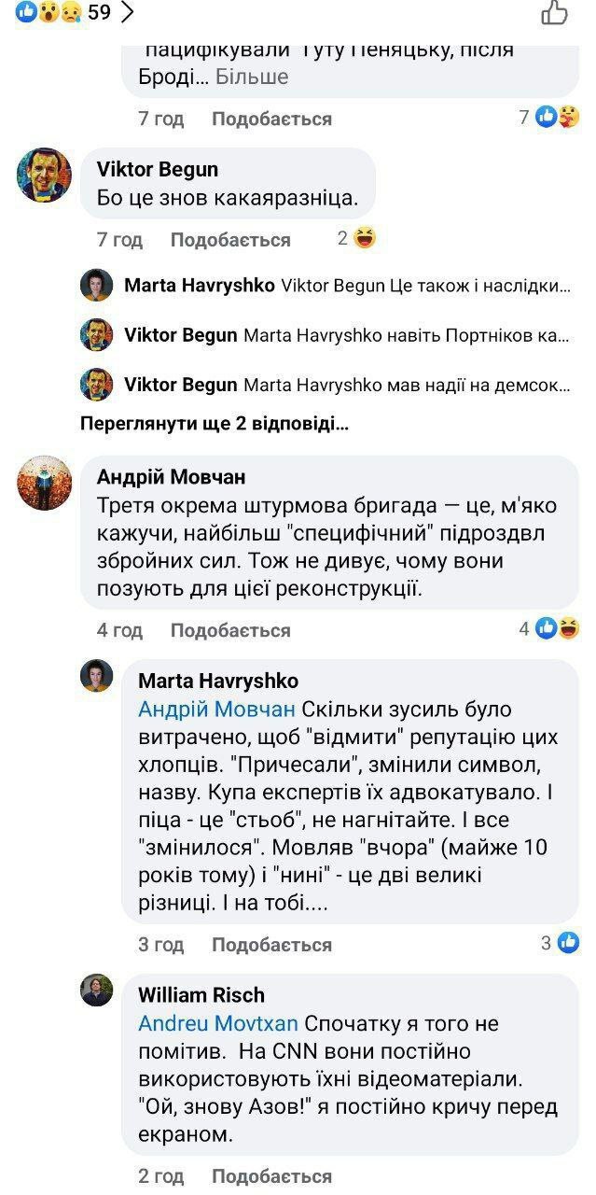Expand two more replies under Viktor Begun
This screenshot has width=596, height=1195.
[x=215, y=424]
